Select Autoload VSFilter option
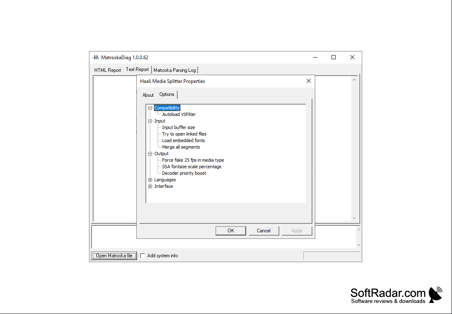 point(179,114)
